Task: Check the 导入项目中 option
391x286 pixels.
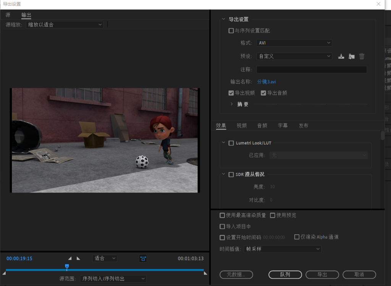Action: (222, 227)
